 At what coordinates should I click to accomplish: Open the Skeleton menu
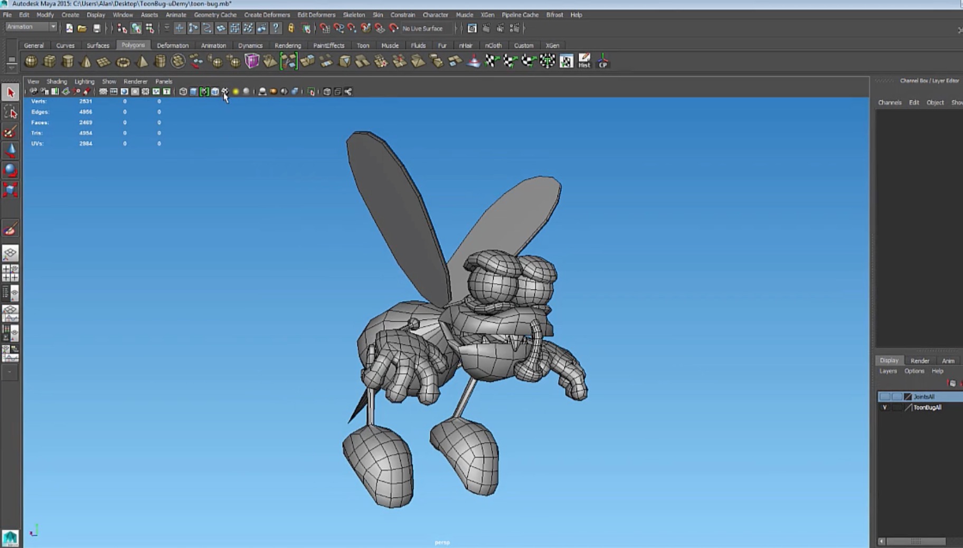pyautogui.click(x=354, y=15)
